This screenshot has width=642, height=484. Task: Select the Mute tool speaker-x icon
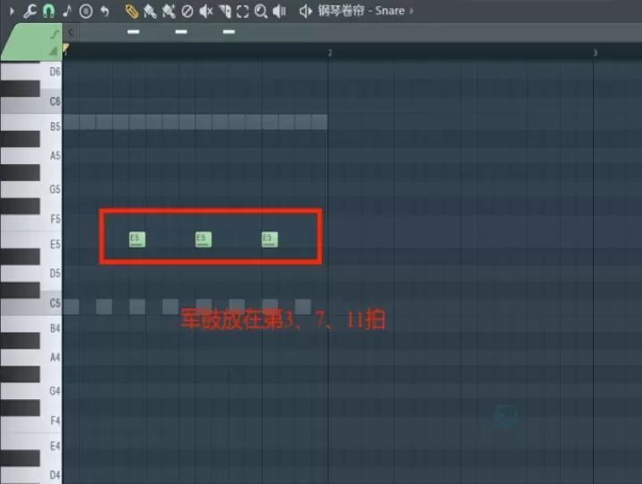coord(206,12)
